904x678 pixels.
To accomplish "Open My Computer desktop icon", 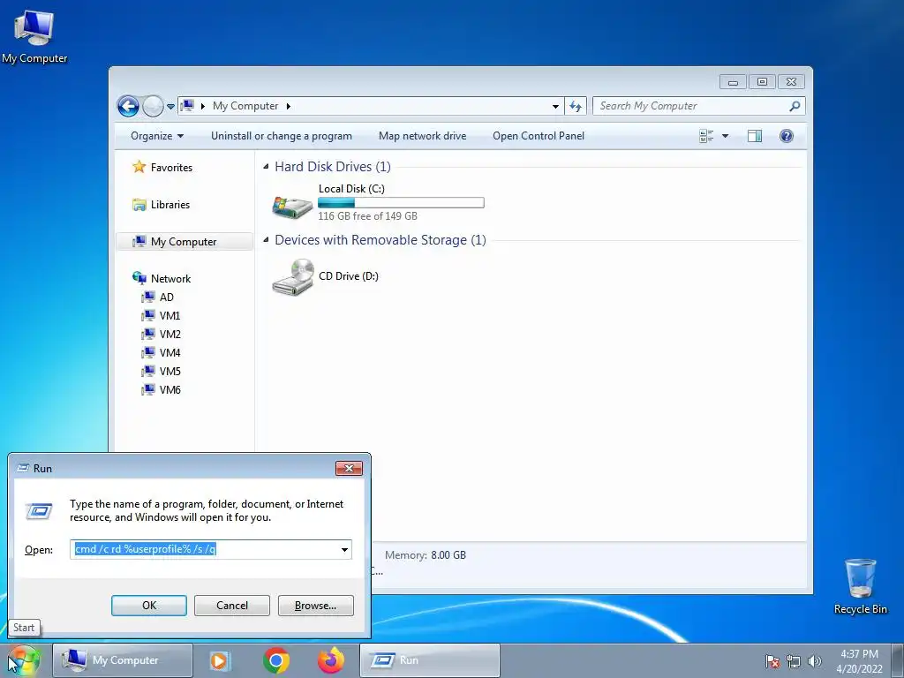I will [x=34, y=37].
